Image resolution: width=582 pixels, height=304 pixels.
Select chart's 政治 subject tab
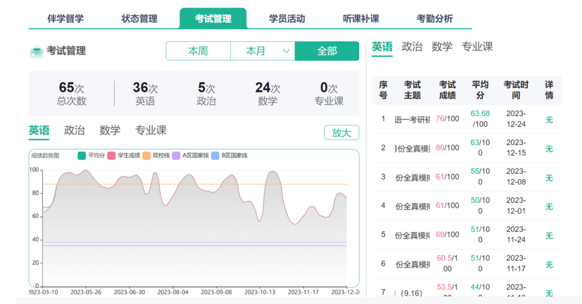[74, 131]
